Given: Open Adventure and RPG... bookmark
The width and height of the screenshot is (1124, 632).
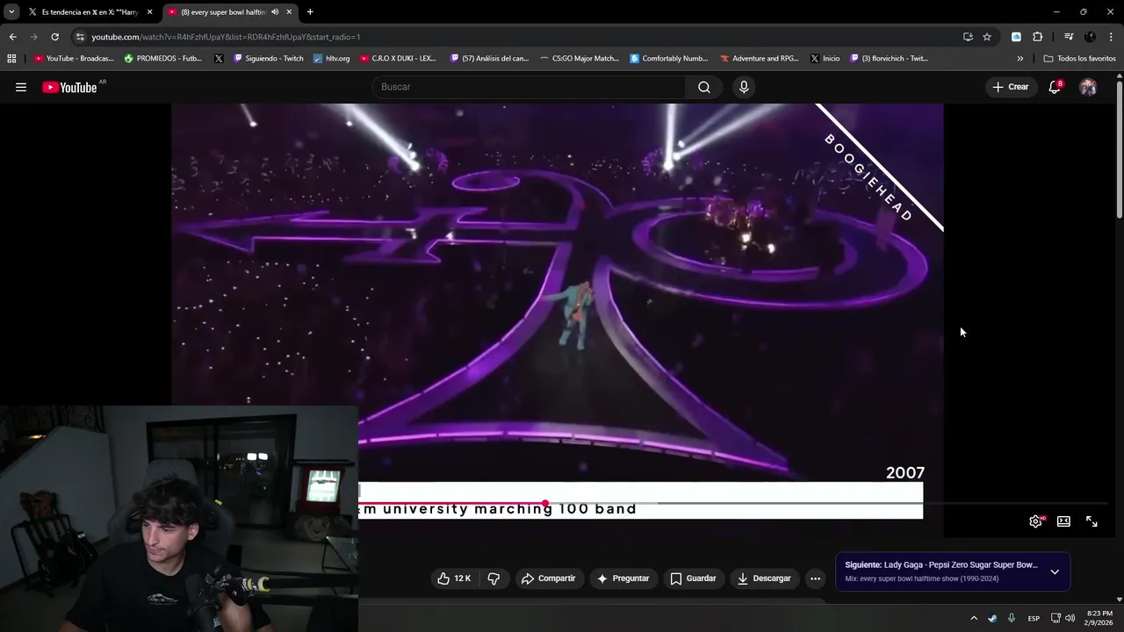Looking at the screenshot, I should 760,59.
